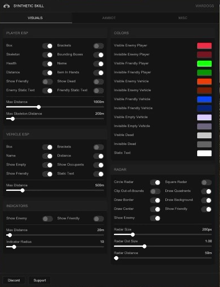Click Indicators Max Distance slider handle
Image resolution: width=220 pixels, height=287 pixels.
pyautogui.click(x=9, y=235)
